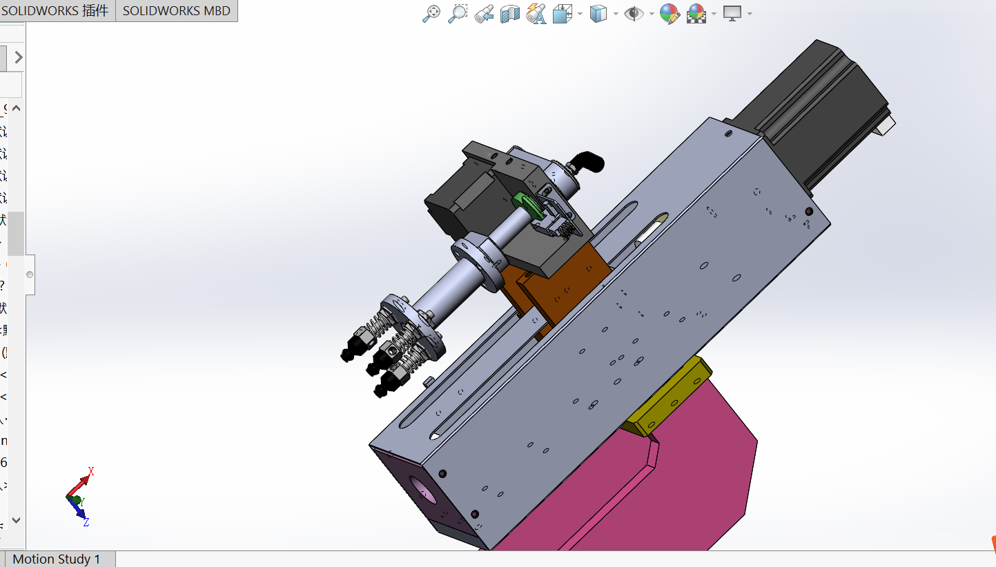
Task: Select the yellow mounting plate
Action: (668, 397)
